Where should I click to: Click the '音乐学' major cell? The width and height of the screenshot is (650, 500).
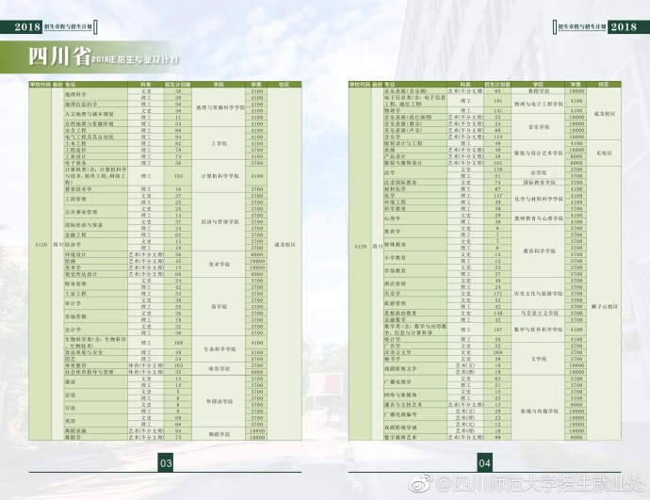(x=414, y=137)
